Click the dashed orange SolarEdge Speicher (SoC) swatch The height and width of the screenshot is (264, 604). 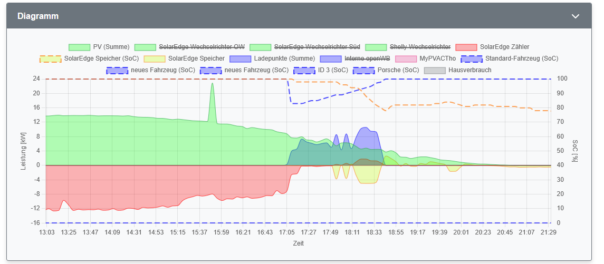tap(51, 58)
